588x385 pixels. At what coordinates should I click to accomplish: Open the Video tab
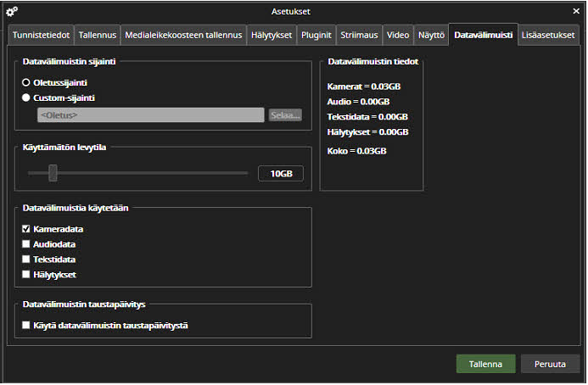[397, 35]
